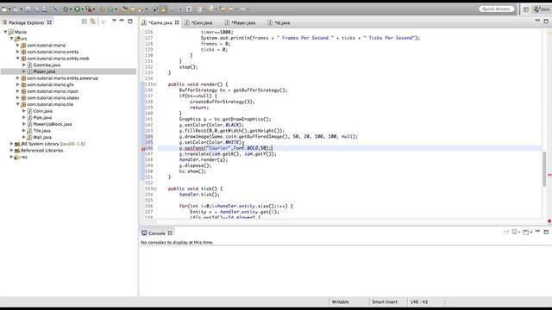
Task: Expand the res folder node
Action: [11, 157]
